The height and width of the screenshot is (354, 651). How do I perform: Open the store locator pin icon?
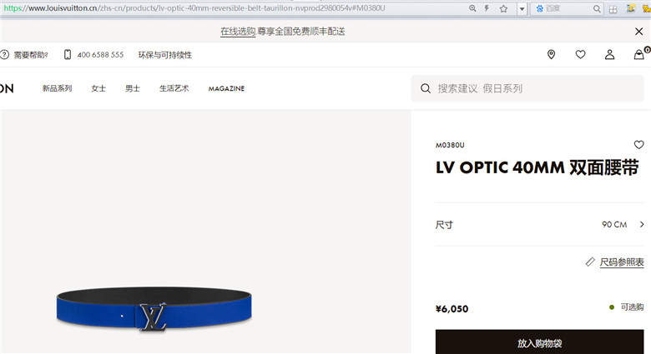551,54
